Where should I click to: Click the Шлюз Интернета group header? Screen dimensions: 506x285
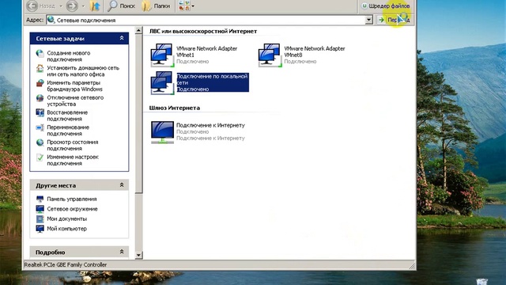(x=174, y=108)
